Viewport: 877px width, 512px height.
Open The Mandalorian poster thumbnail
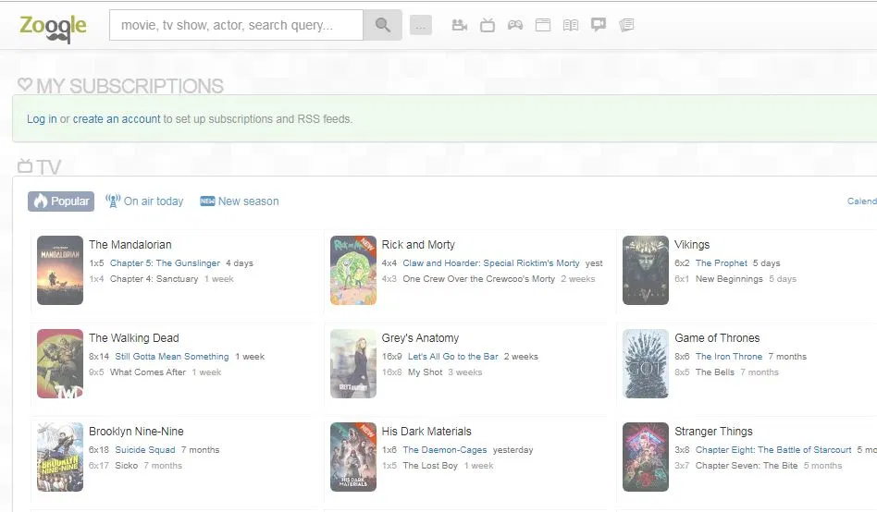60,270
